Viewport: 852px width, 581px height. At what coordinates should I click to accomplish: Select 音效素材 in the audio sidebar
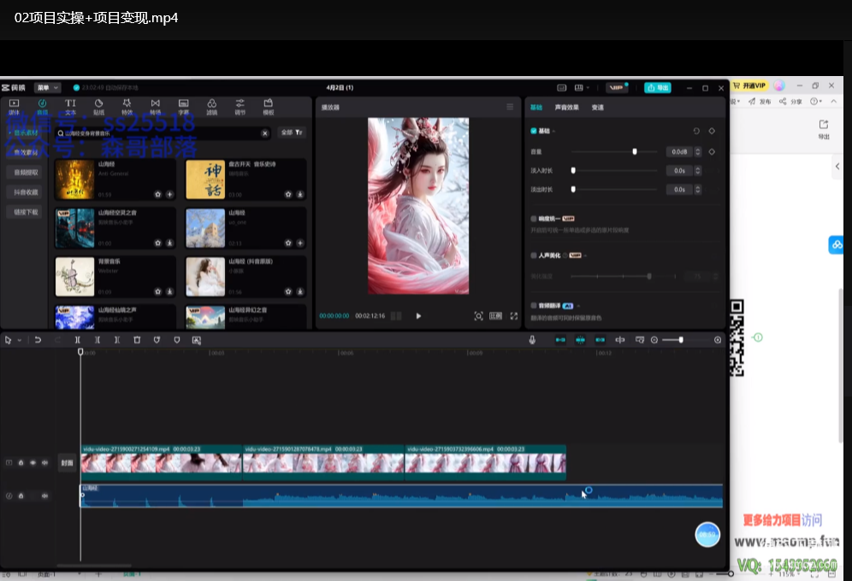[x=26, y=152]
